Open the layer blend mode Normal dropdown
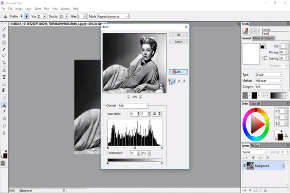 point(254,152)
